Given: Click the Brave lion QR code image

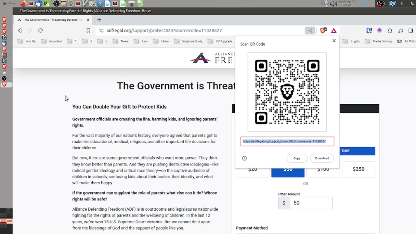Looking at the screenshot, I should coord(287,92).
